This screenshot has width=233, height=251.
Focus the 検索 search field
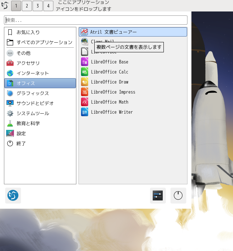click(x=96, y=20)
